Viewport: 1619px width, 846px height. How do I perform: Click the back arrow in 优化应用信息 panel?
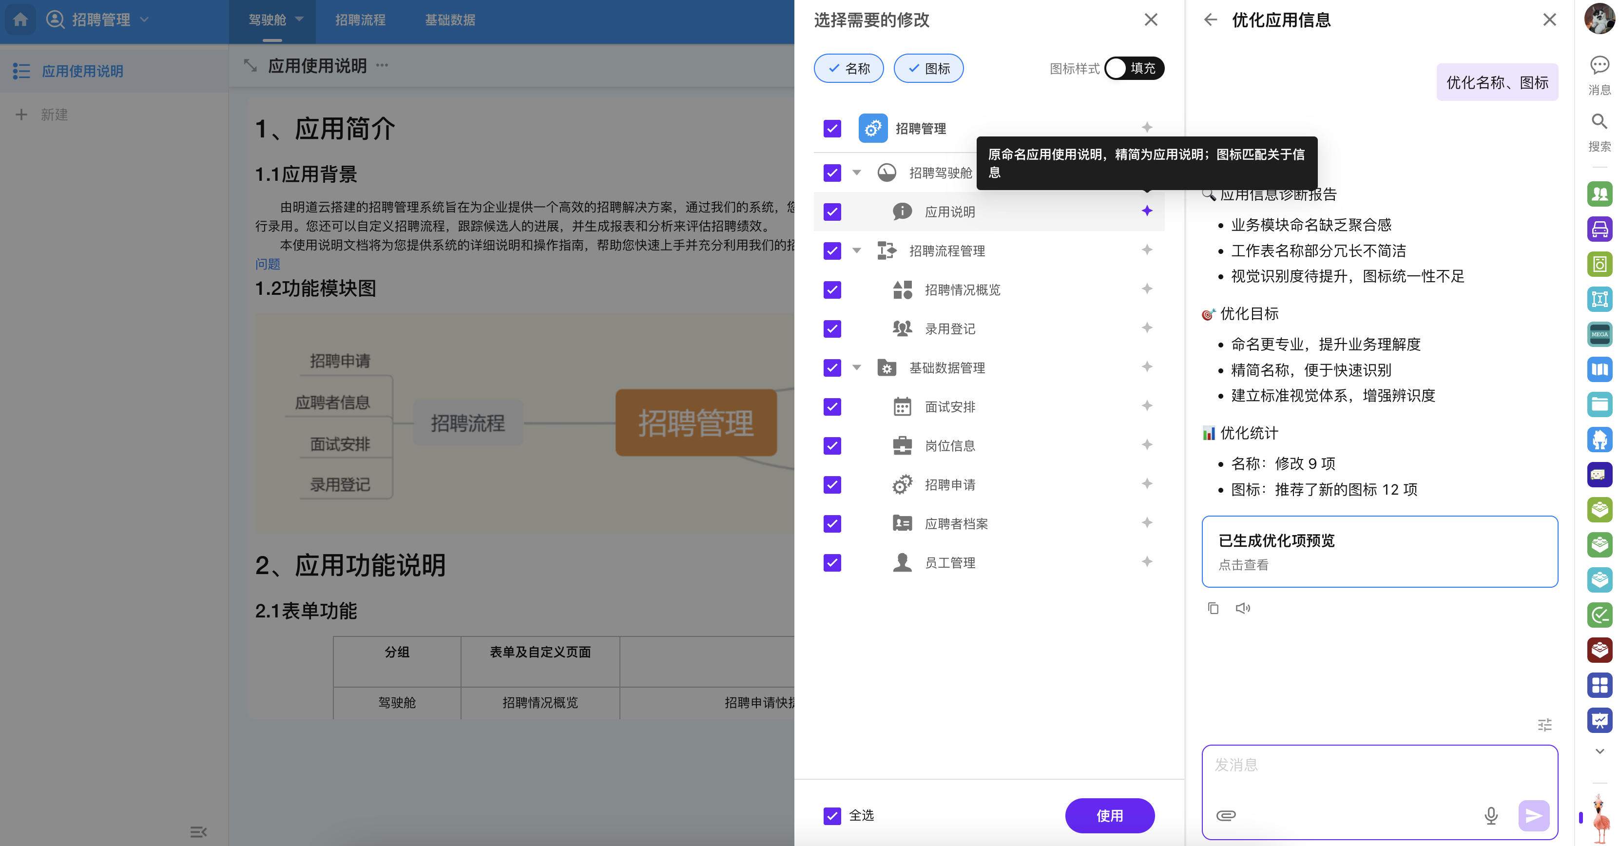click(x=1211, y=20)
